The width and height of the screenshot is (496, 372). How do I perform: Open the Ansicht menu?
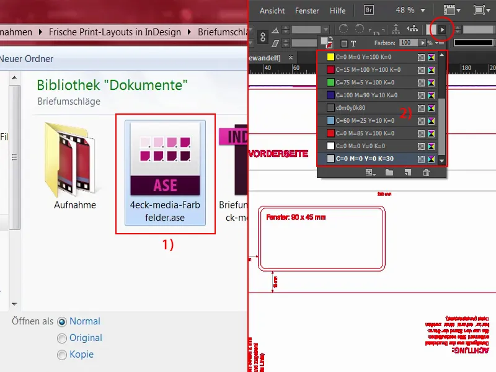[x=272, y=11]
